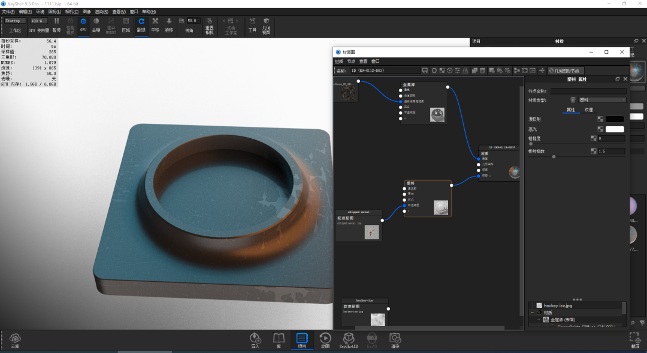Expand the 100% GPU usage dropdown
The image size is (647, 353).
click(39, 20)
